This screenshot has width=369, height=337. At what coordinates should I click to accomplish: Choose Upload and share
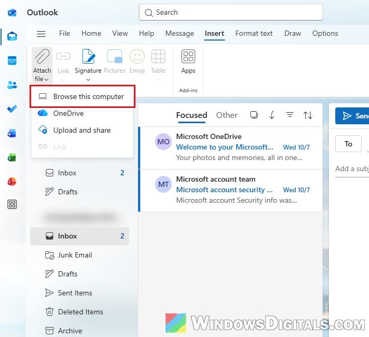click(x=82, y=130)
